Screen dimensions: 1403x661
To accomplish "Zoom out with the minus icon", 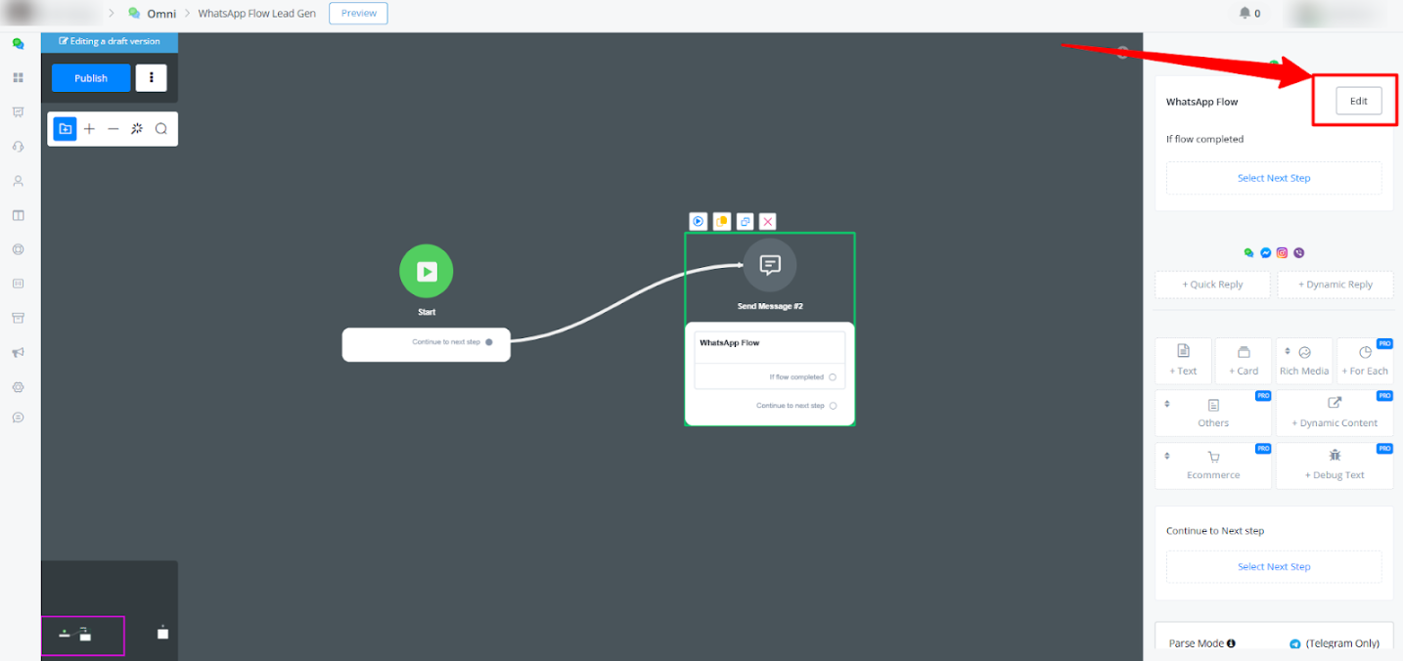I will click(113, 129).
